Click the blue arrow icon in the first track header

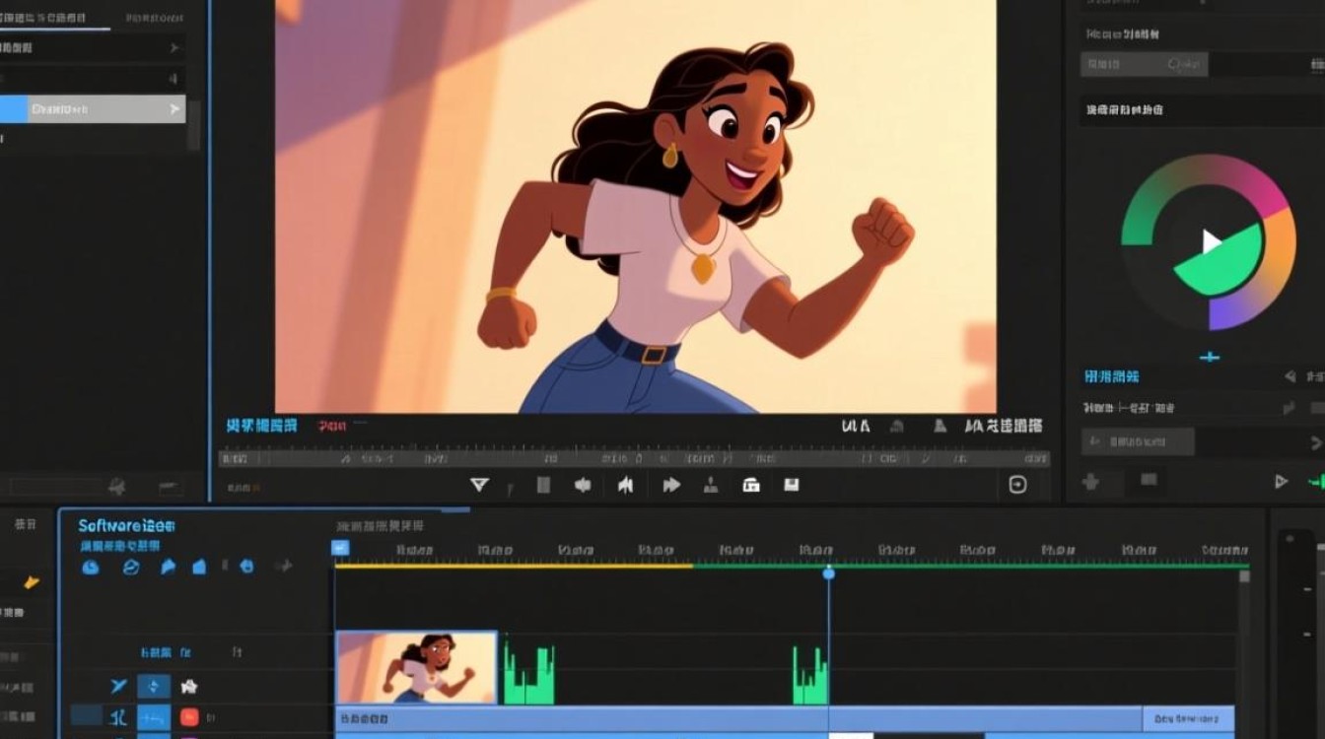tap(119, 686)
